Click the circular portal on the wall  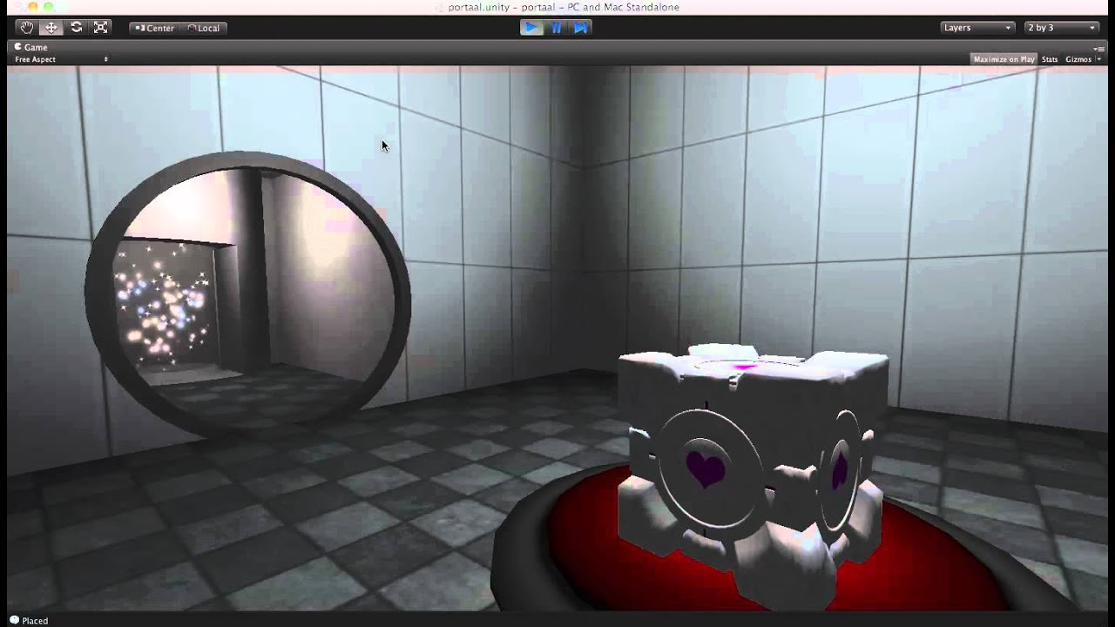point(247,294)
